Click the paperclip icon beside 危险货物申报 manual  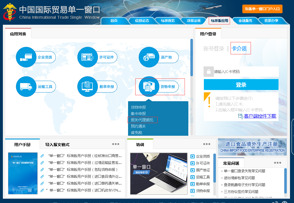pos(42,170)
